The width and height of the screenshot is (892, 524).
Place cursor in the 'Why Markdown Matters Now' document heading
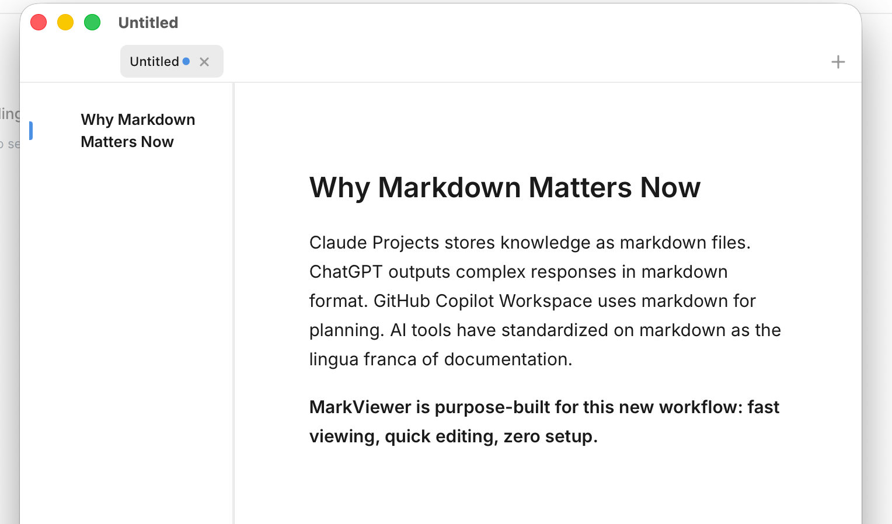[x=504, y=188]
